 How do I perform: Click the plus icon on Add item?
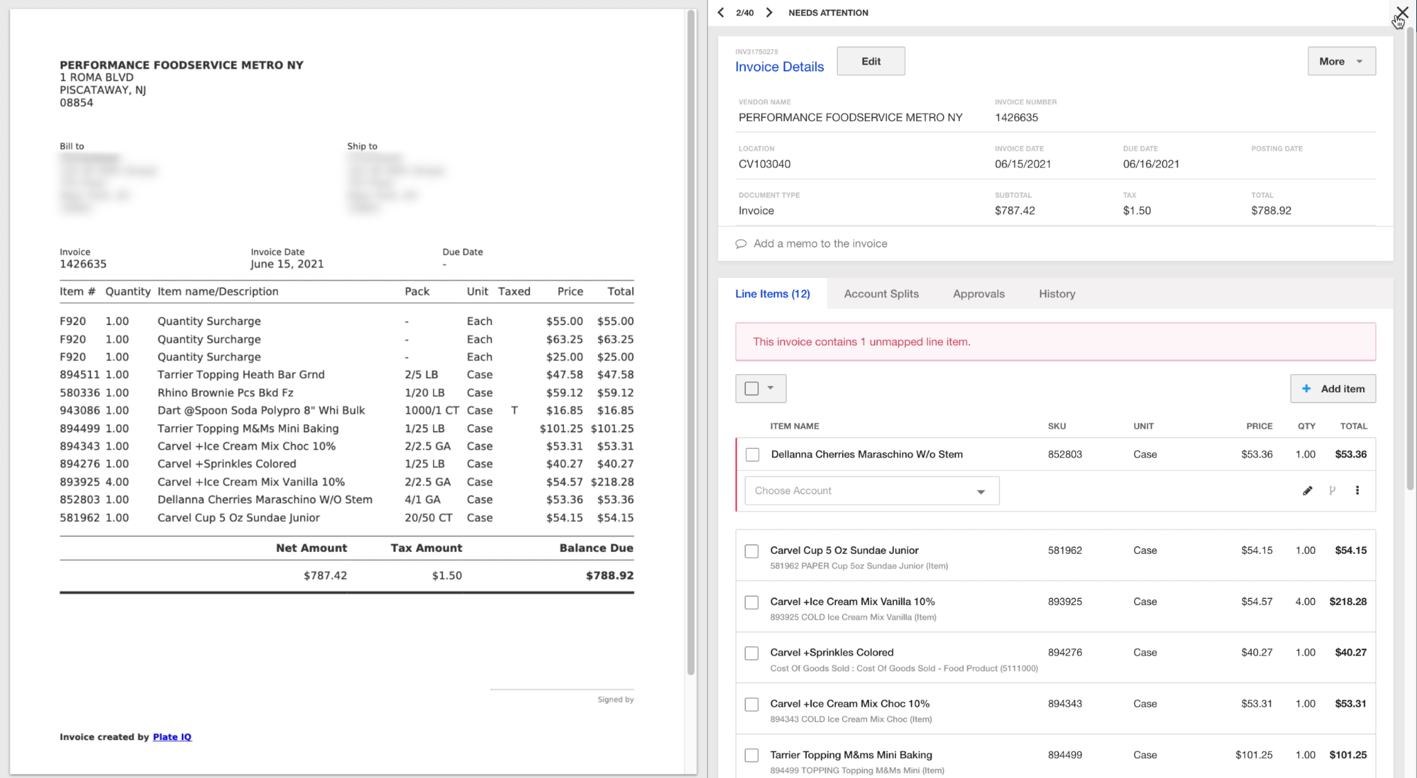pos(1306,389)
